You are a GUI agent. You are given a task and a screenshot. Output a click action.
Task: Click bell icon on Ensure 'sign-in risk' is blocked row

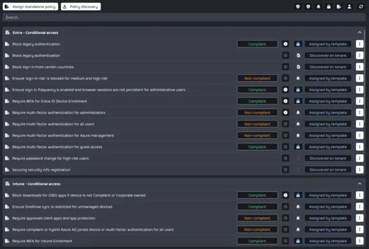click(298, 78)
